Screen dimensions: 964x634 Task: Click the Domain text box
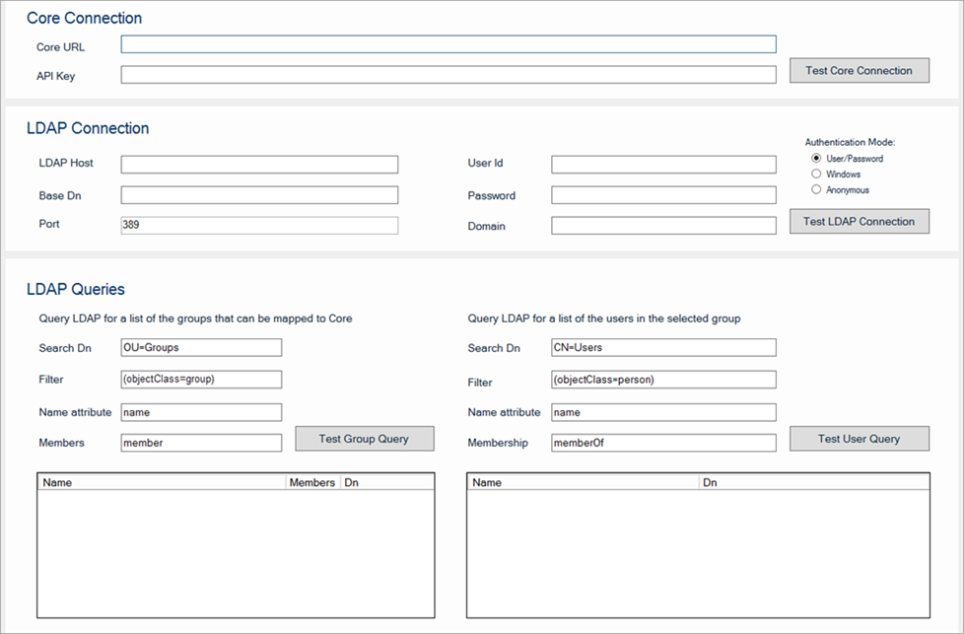coord(663,226)
